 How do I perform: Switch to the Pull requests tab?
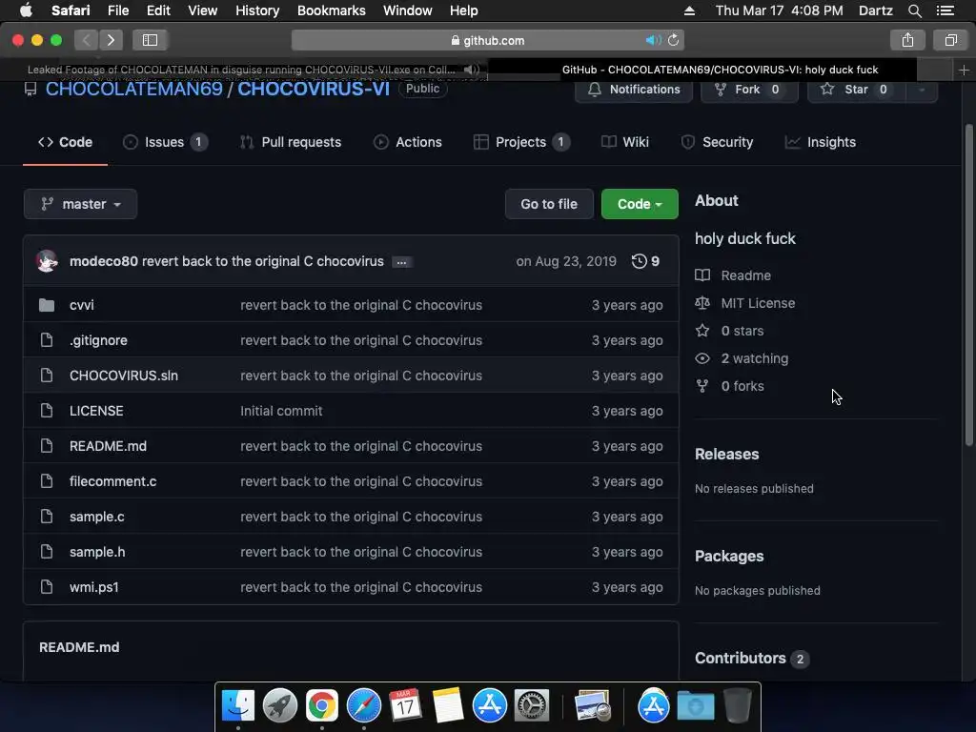pos(291,142)
